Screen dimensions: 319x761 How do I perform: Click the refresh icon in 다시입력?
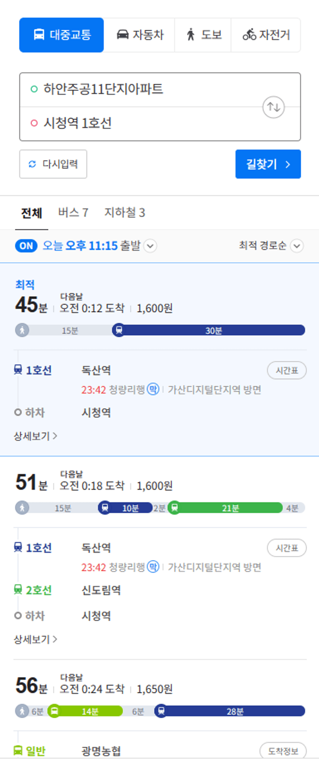[x=32, y=164]
